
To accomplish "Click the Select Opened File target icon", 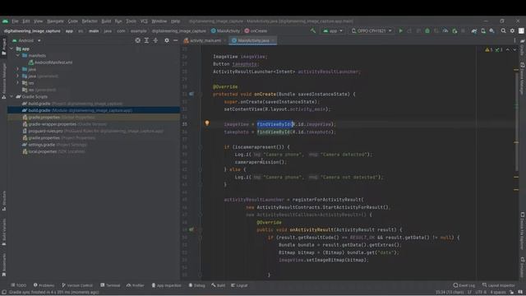I will point(137,40).
